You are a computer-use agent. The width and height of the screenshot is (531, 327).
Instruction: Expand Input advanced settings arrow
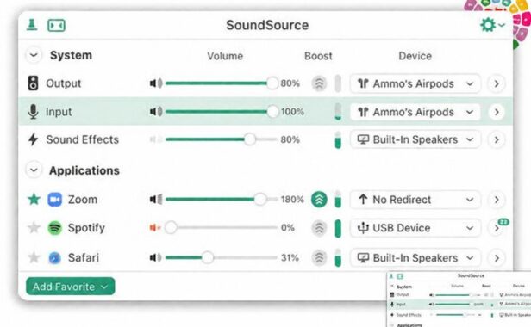click(497, 112)
